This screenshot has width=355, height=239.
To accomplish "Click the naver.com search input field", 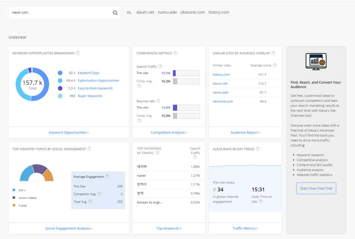I will (64, 13).
